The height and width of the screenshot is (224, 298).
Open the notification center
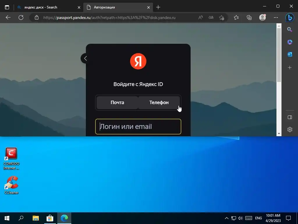click(x=288, y=218)
